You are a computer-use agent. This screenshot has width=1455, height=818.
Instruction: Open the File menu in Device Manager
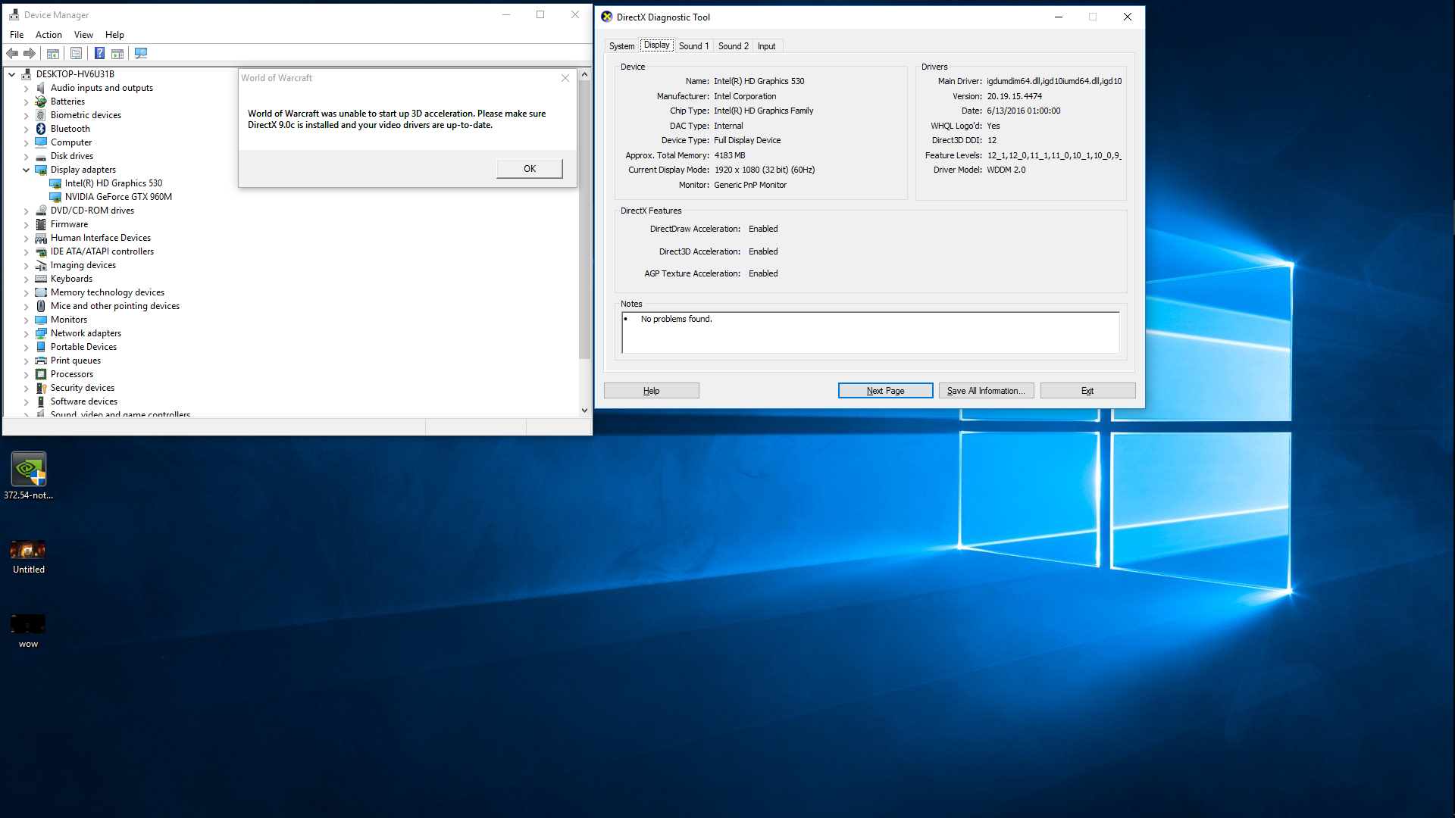(x=17, y=35)
